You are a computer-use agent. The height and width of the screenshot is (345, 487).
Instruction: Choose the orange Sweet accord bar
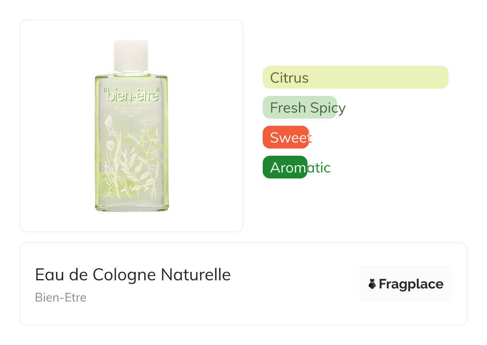pyautogui.click(x=285, y=137)
